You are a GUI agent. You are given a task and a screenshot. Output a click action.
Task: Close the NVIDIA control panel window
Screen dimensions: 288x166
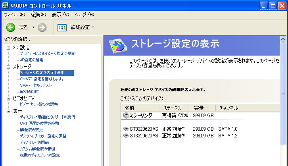tap(282, 6)
